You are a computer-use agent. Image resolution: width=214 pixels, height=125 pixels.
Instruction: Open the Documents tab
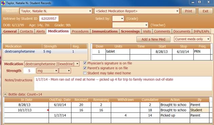coord(182,31)
